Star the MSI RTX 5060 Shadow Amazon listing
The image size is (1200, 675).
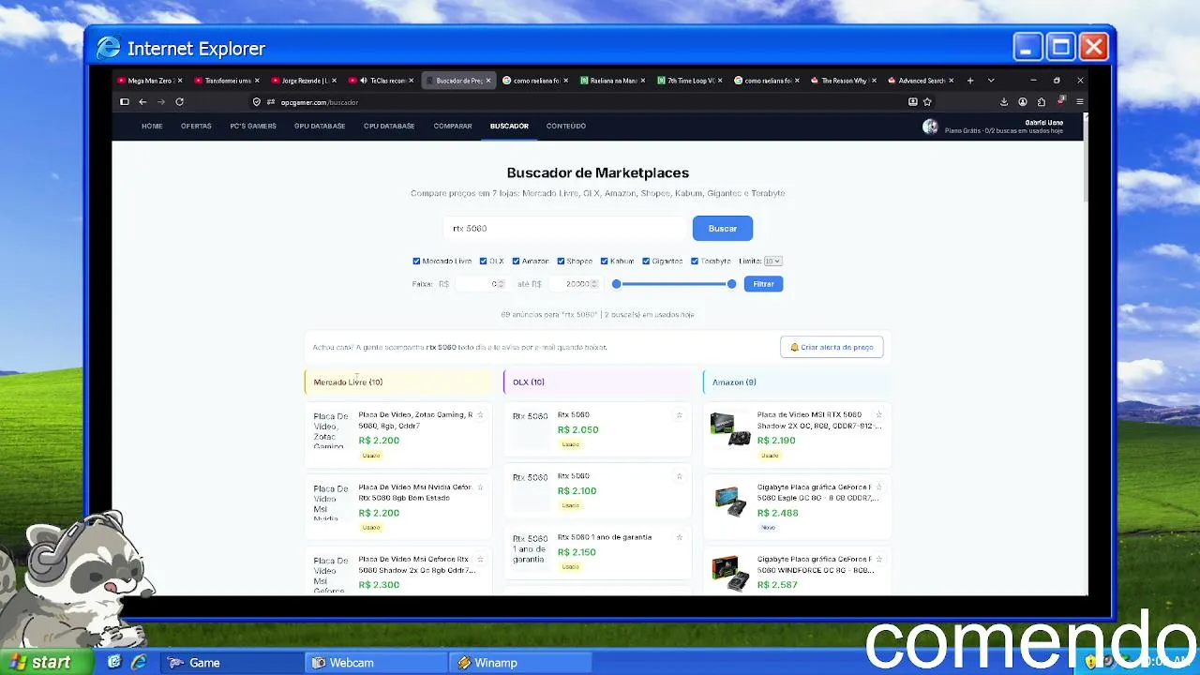pos(878,414)
